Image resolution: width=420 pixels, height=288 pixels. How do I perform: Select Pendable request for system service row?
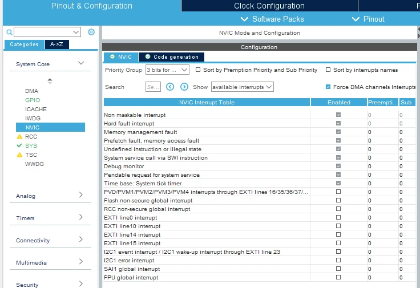pos(260,175)
